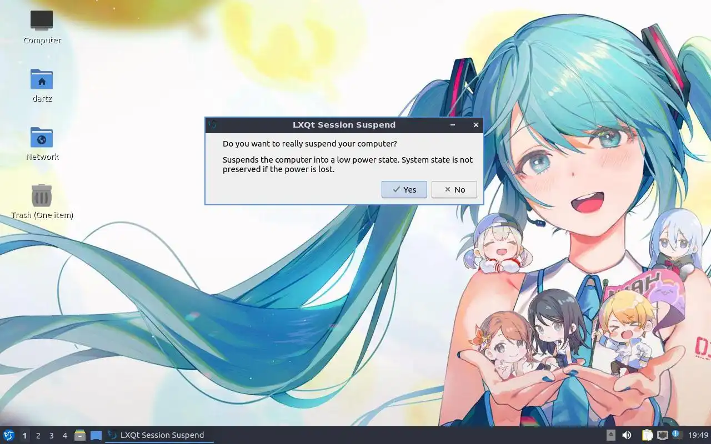
Task: Open the clipboard manager tray icon
Action: 647,435
